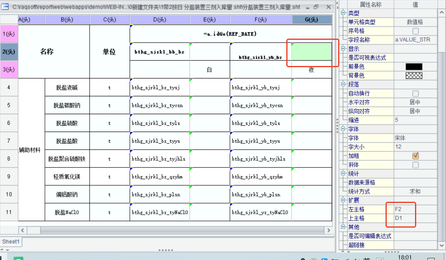Image resolution: width=446 pixels, height=260 pixels.
Task: Collapse the 统计 property group
Action: tap(343, 173)
